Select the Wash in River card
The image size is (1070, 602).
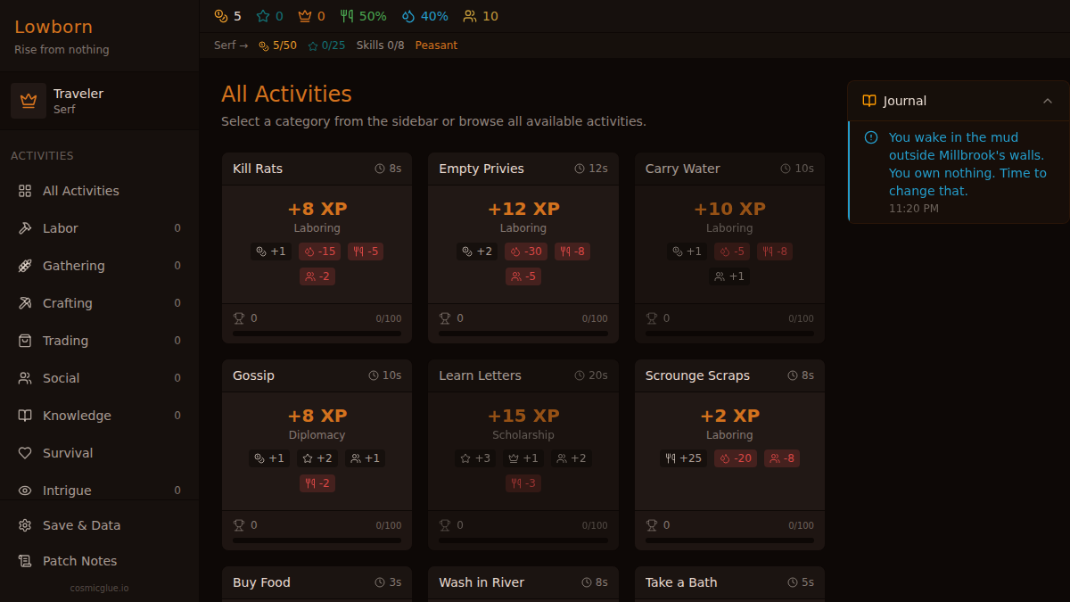(523, 584)
